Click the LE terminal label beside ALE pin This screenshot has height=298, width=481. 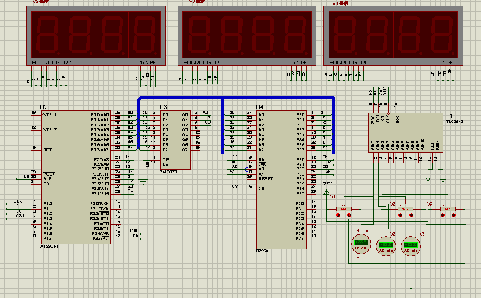coord(27,177)
